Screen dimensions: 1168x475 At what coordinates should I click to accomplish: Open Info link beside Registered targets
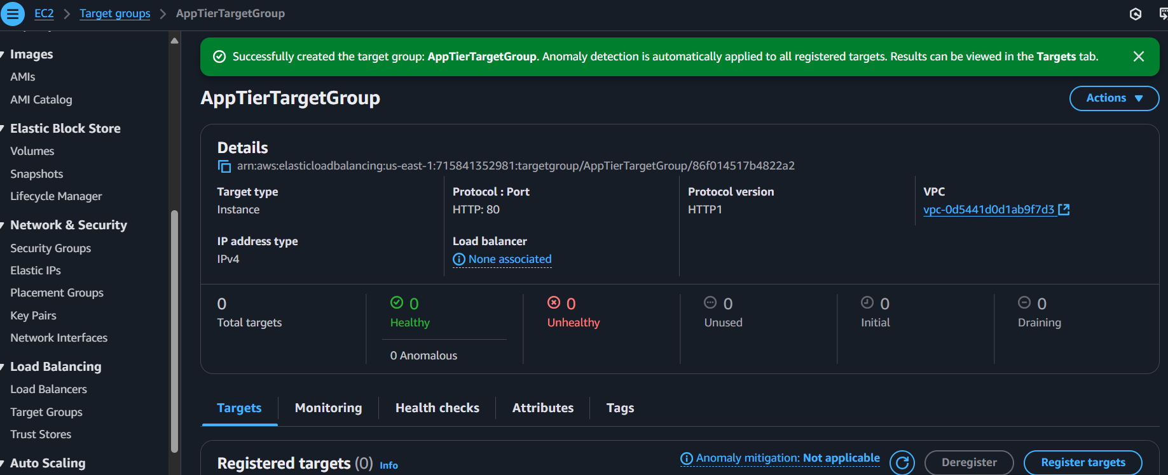388,465
